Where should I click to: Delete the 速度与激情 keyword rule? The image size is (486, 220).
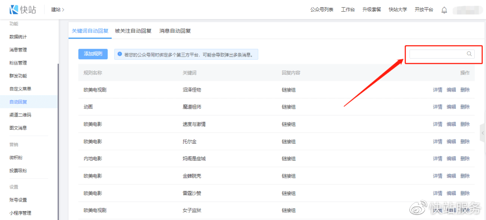pyautogui.click(x=465, y=124)
